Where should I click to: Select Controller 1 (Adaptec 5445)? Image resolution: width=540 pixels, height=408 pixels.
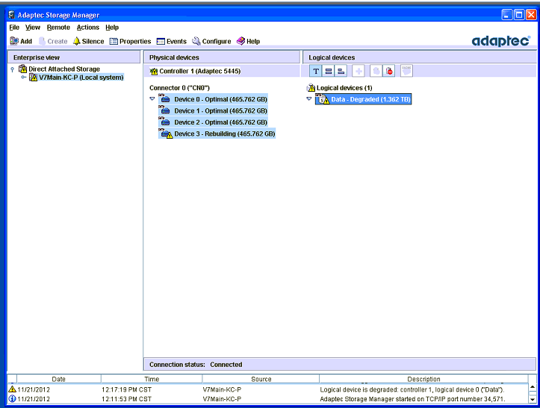coord(199,72)
